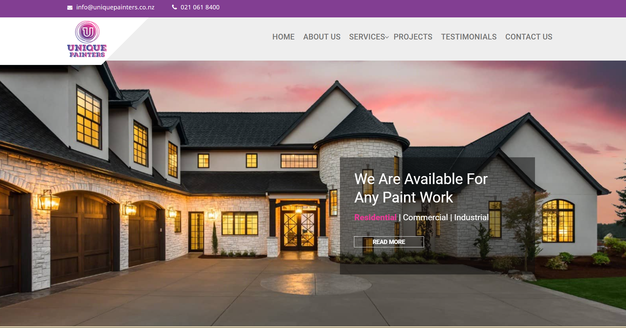Click the Unique Painters logo
This screenshot has width=626, height=328.
pyautogui.click(x=87, y=39)
